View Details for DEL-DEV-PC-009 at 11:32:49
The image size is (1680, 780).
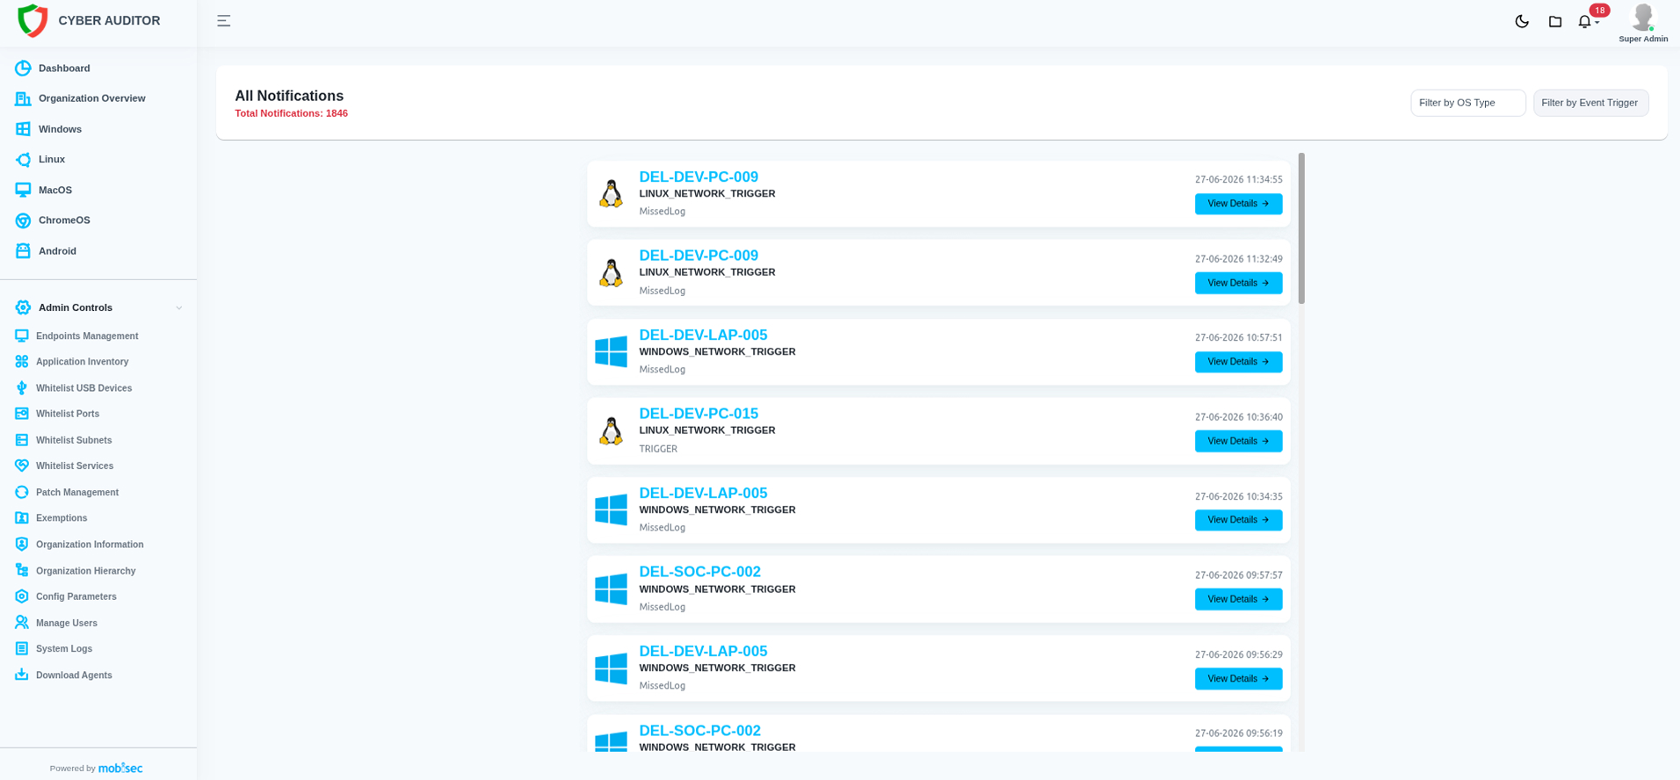(x=1238, y=283)
